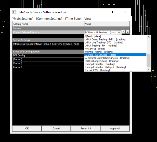
Task: Open the [Common Settings] menu
Action: click(x=49, y=19)
